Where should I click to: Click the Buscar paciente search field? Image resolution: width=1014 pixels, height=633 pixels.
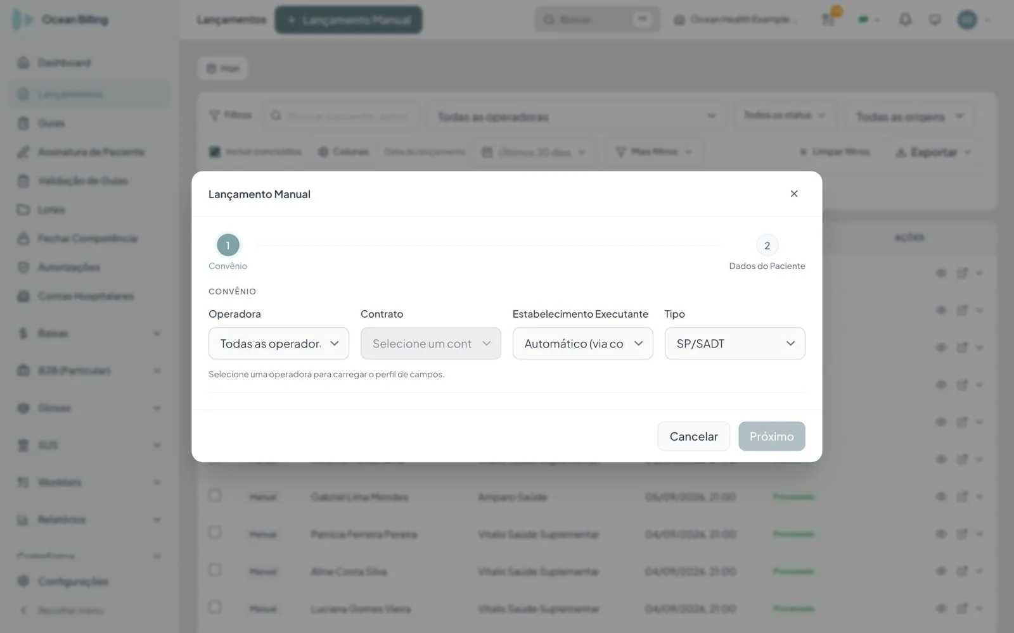click(x=342, y=116)
